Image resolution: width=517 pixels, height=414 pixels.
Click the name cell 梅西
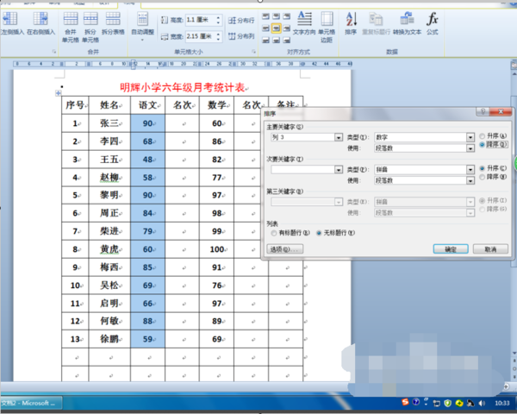click(109, 267)
